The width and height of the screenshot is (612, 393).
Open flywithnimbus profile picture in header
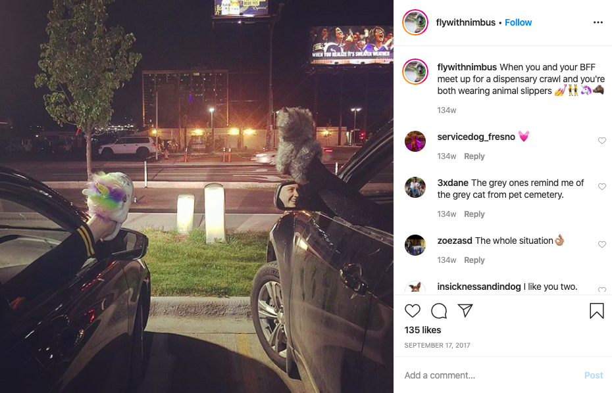point(415,22)
